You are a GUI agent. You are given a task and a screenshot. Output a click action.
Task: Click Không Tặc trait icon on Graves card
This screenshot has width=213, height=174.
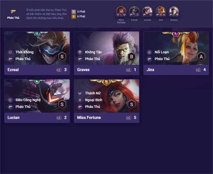click(80, 52)
